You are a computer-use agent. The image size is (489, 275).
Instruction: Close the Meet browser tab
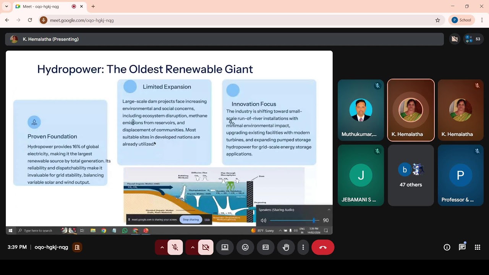pos(81,6)
